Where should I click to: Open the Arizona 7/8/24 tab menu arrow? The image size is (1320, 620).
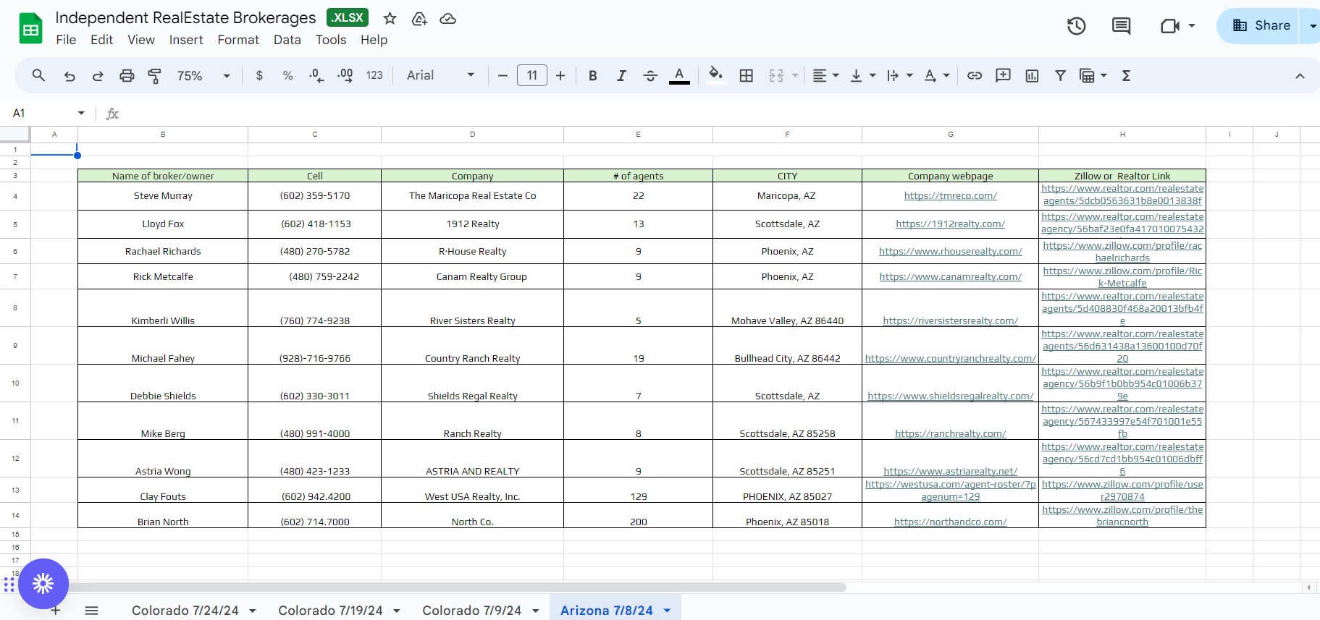pyautogui.click(x=667, y=611)
